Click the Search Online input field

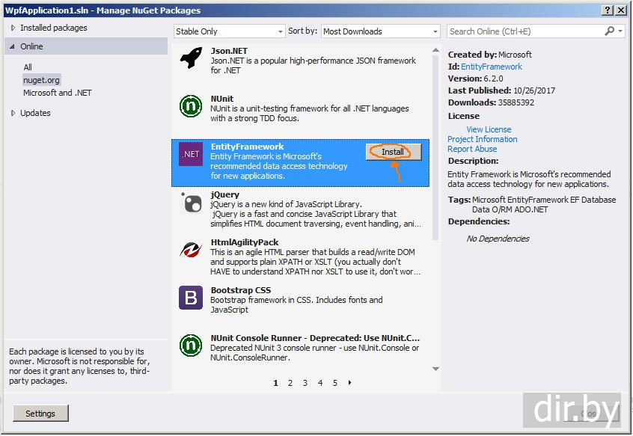click(x=525, y=31)
